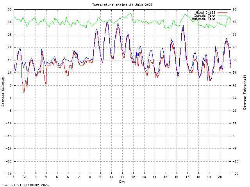Click the -5 tick on the Celsius axis
250x187 pixels.
tap(9, 111)
